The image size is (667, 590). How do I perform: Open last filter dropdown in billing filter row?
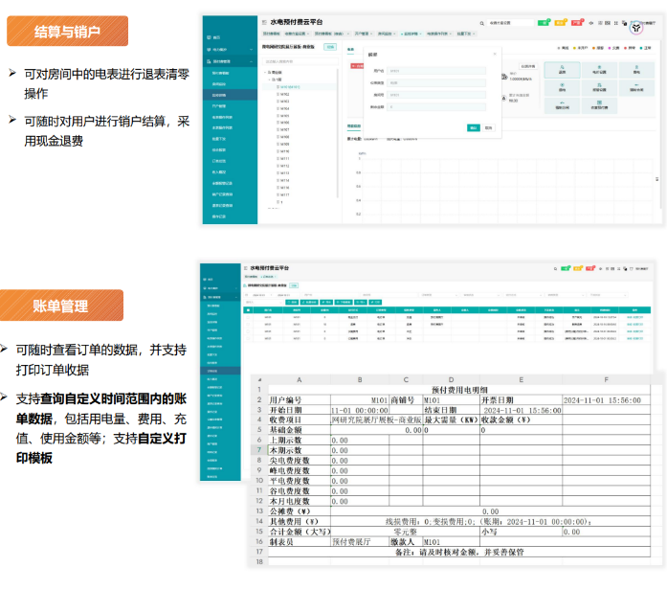point(608,295)
